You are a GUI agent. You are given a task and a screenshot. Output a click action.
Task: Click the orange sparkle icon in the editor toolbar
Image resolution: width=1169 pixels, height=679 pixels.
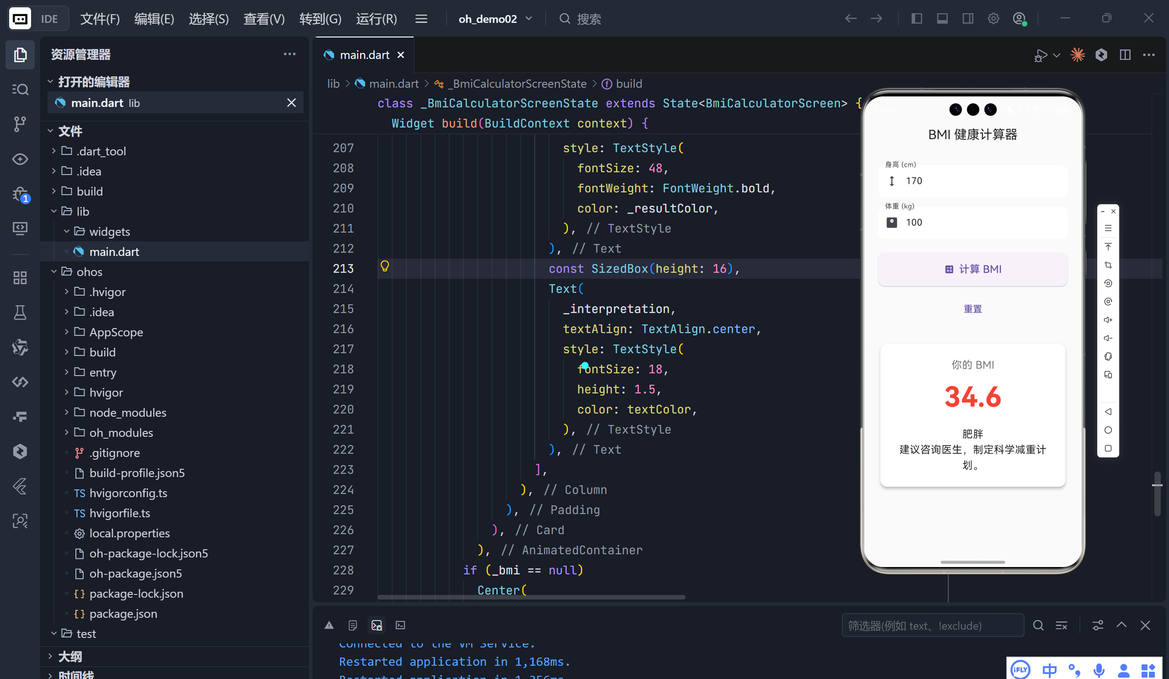click(1077, 55)
